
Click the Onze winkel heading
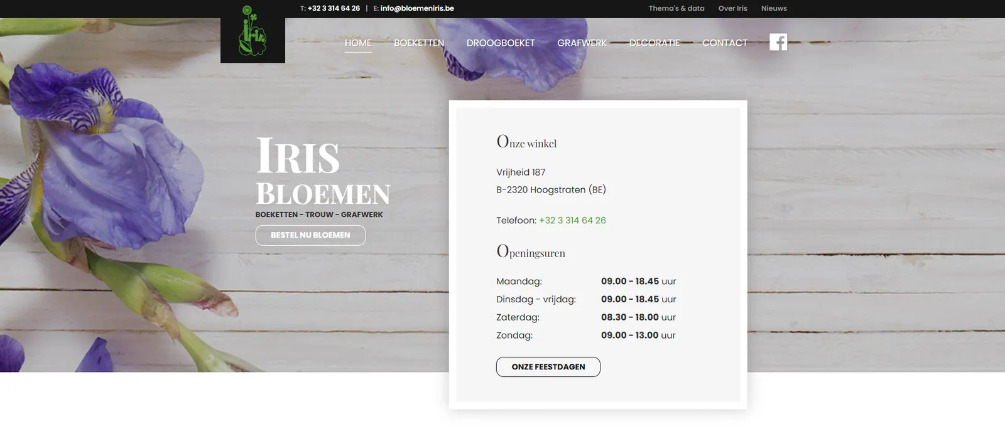click(x=526, y=142)
